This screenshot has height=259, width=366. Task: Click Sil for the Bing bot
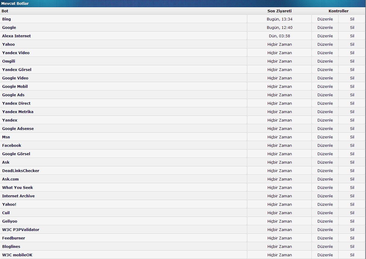[x=352, y=19]
